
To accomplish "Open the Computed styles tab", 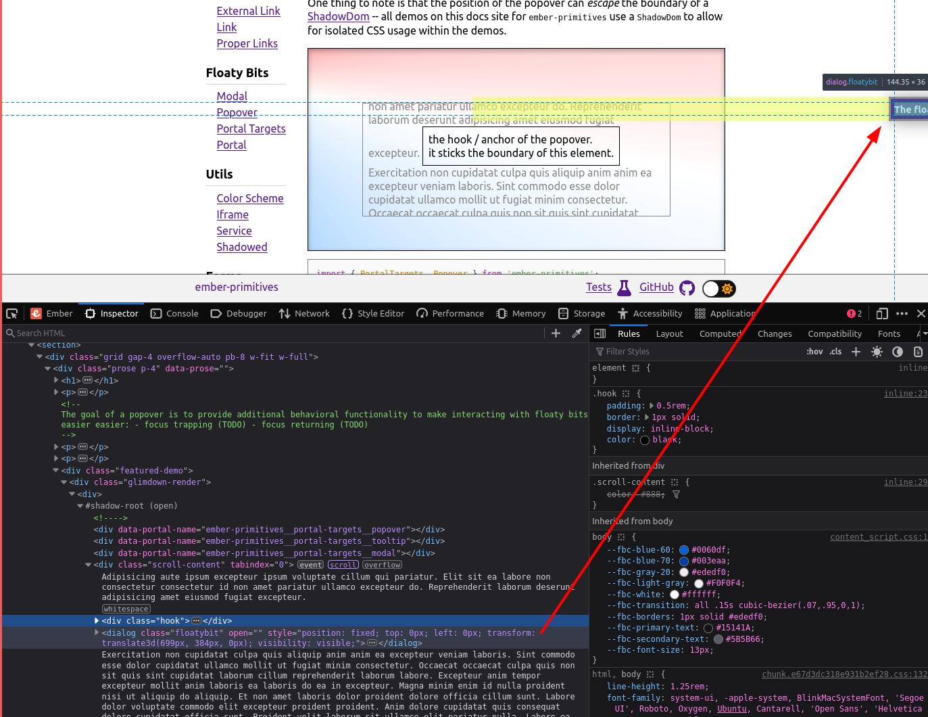I will (721, 333).
